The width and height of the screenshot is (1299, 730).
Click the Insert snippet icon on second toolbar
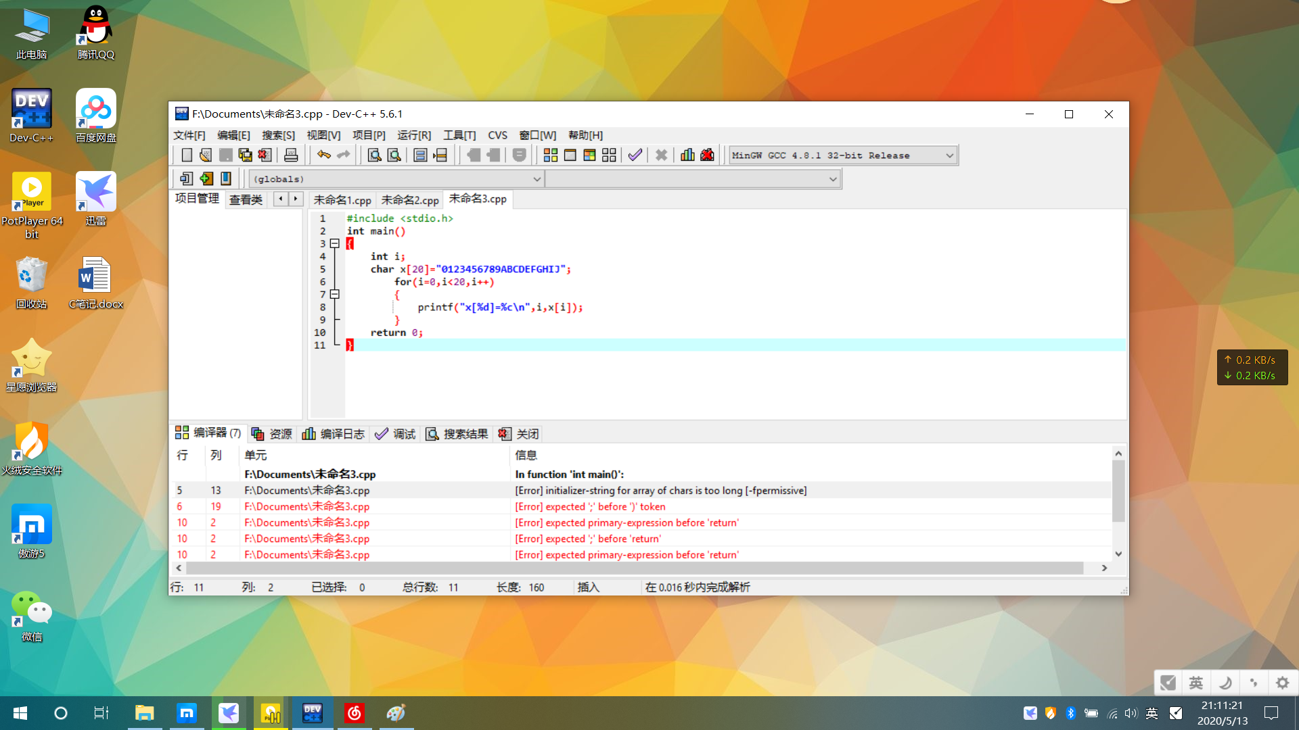(x=187, y=178)
